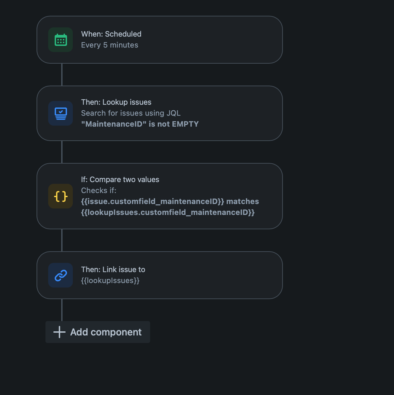Click the yellow curly braces condition icon
This screenshot has height=395, width=394.
pyautogui.click(x=60, y=196)
